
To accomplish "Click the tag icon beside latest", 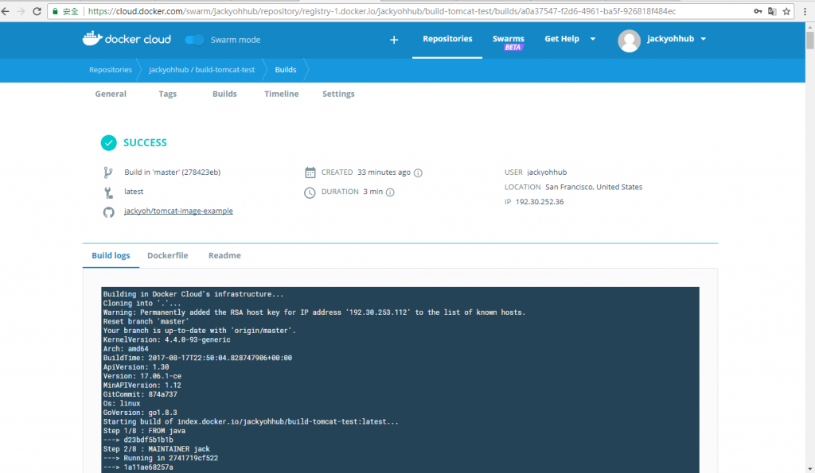I will (x=108, y=192).
